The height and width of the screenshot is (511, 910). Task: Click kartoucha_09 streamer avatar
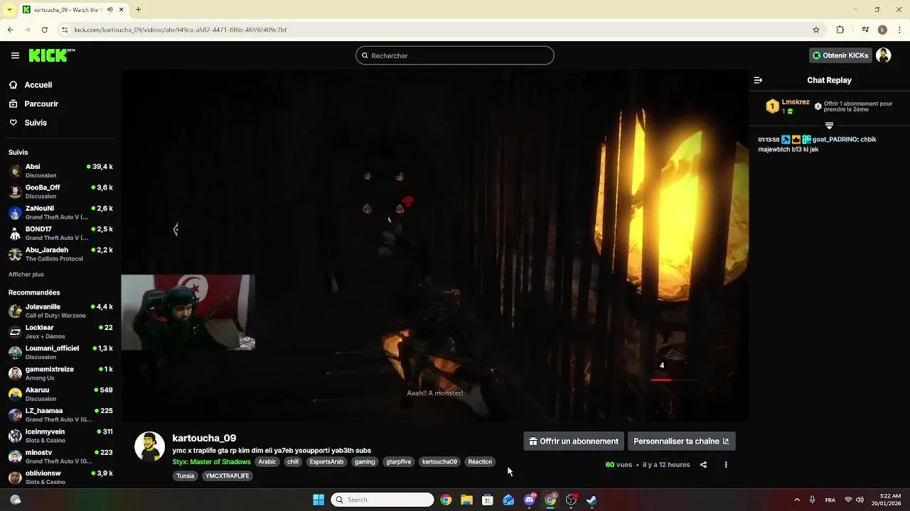[149, 446]
